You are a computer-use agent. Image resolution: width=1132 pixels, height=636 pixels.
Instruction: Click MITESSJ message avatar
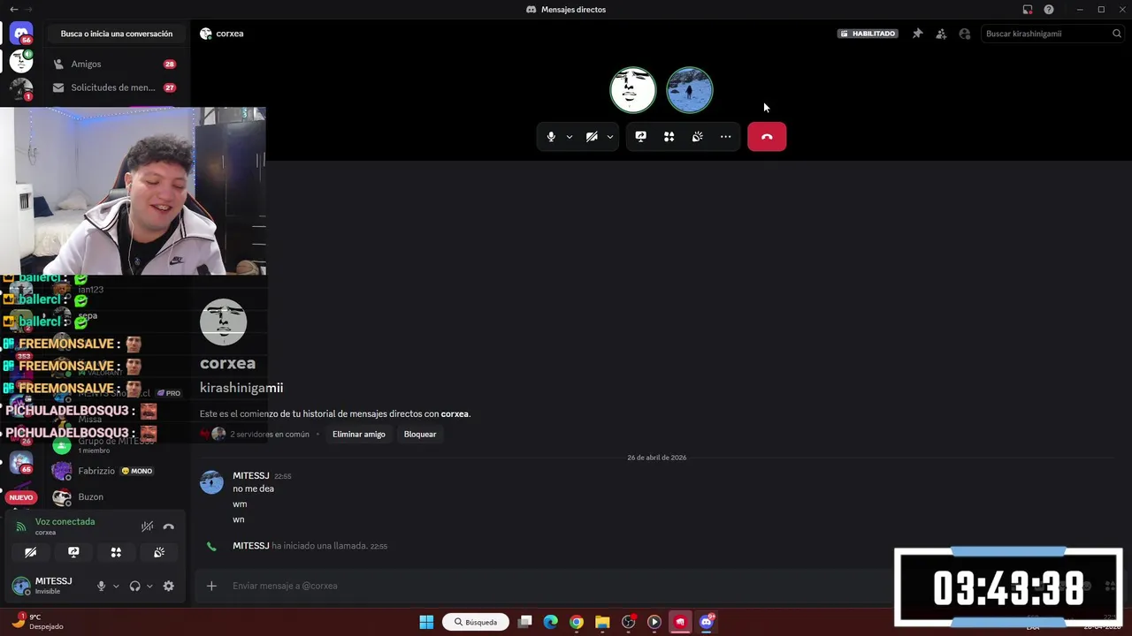[211, 482]
